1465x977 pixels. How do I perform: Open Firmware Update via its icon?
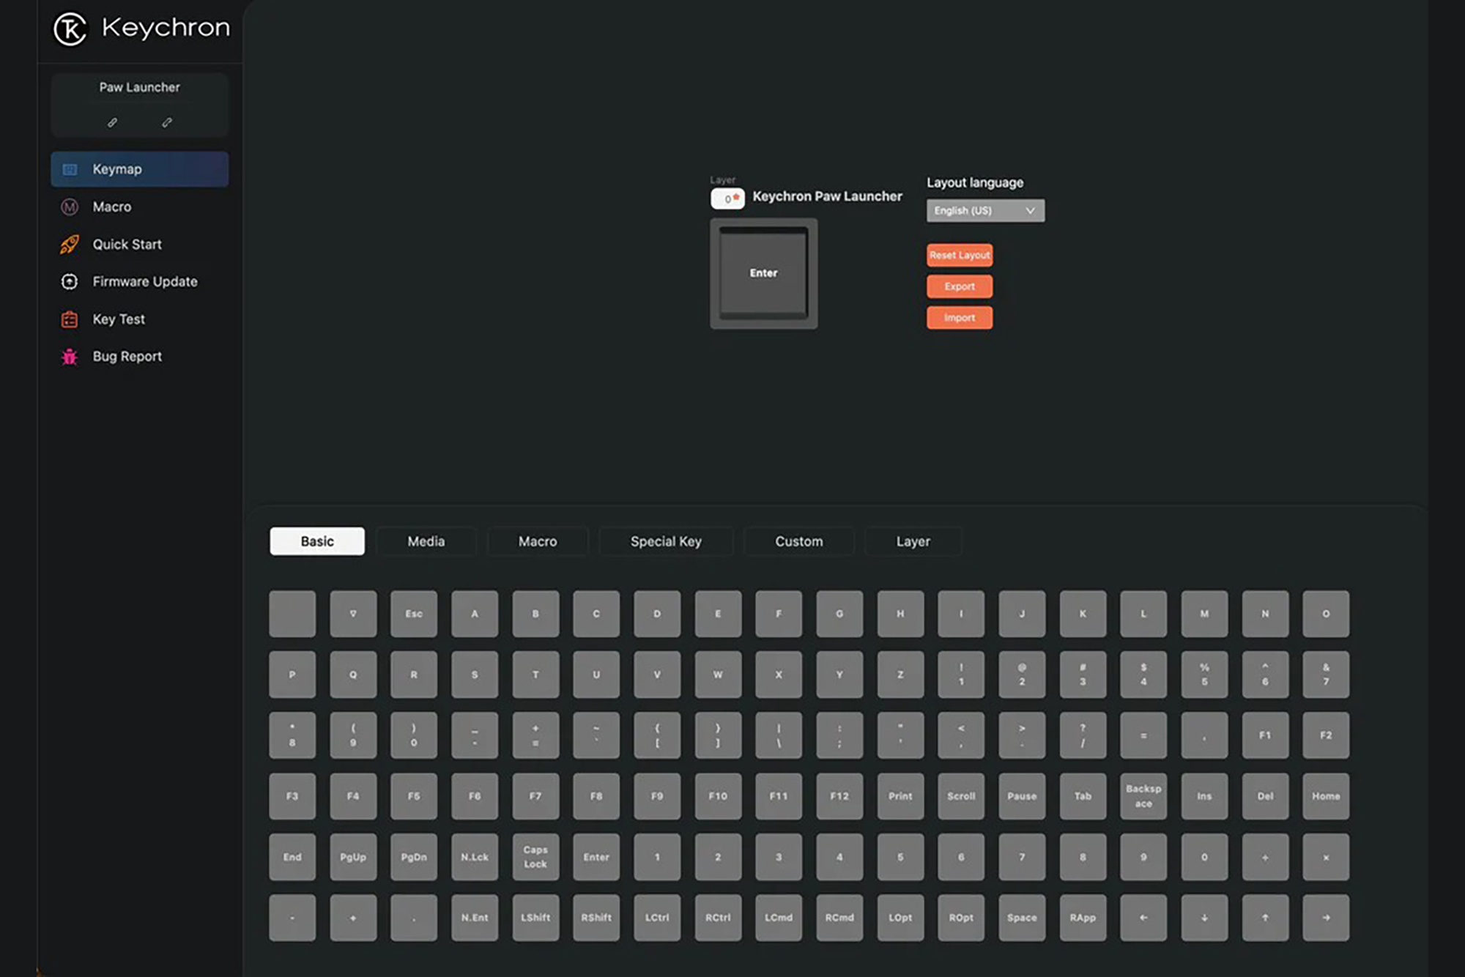point(70,282)
